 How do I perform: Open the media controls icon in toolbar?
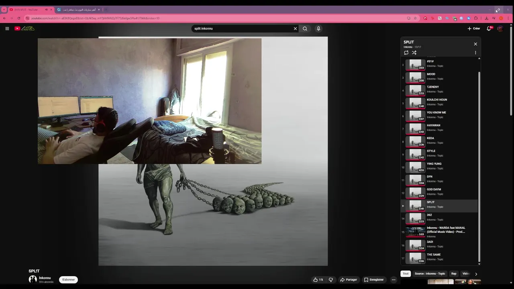pos(494,18)
